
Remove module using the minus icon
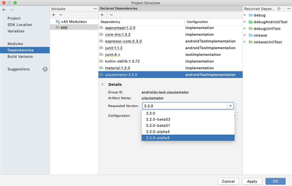pyautogui.click(x=61, y=15)
